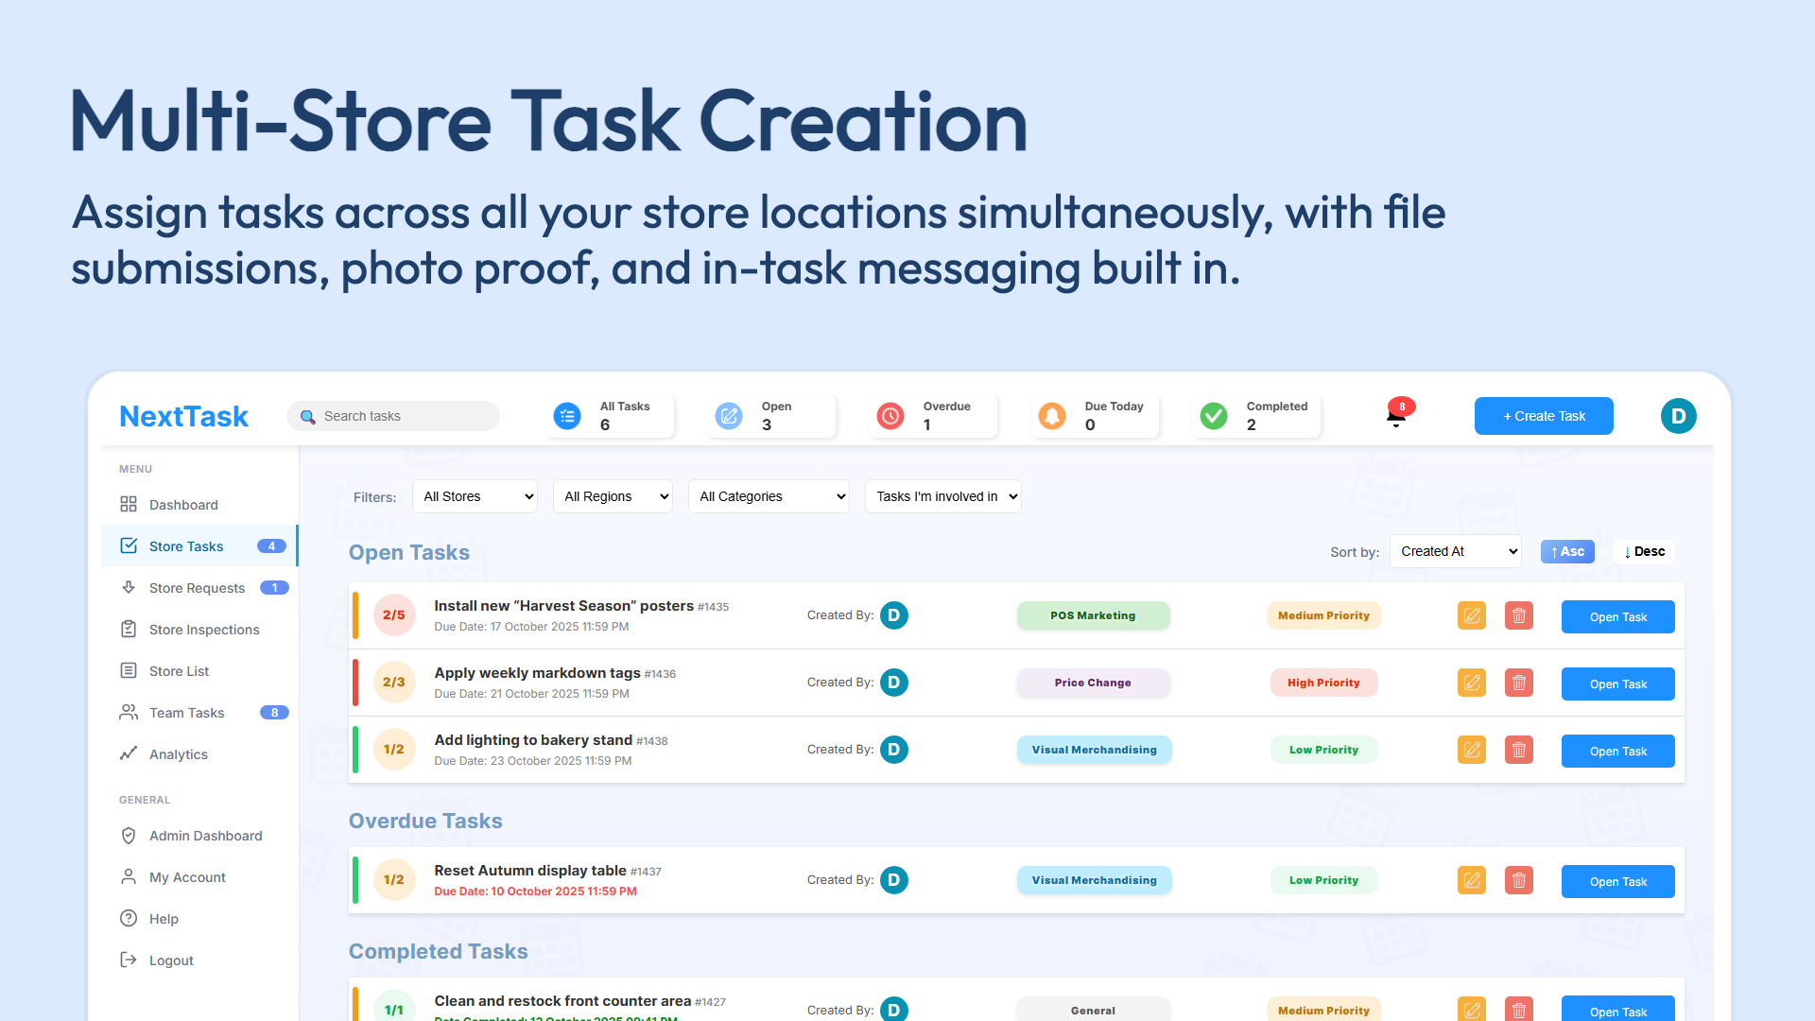Delete the Reset Autumn display table task
The image size is (1815, 1021).
click(1519, 880)
